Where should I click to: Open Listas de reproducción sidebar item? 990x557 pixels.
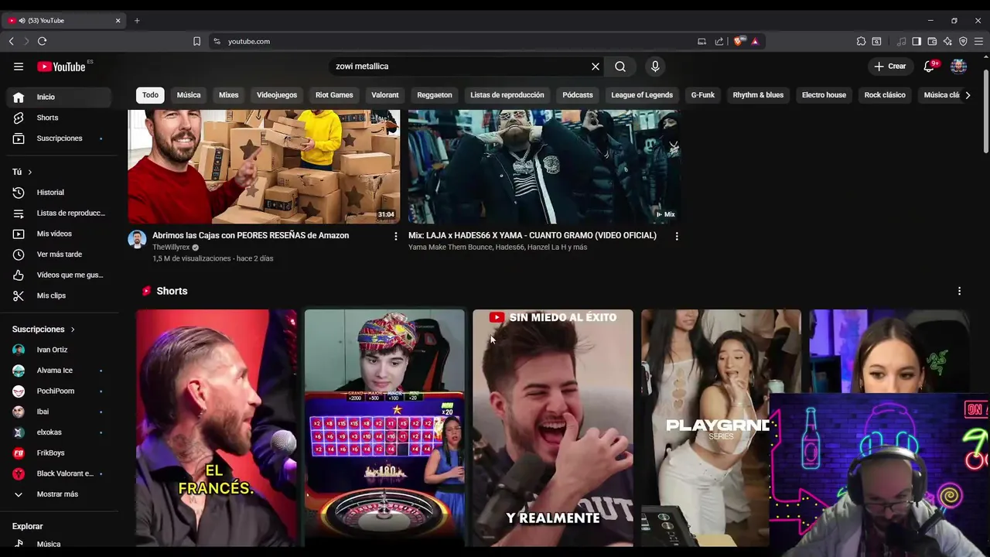click(x=59, y=213)
